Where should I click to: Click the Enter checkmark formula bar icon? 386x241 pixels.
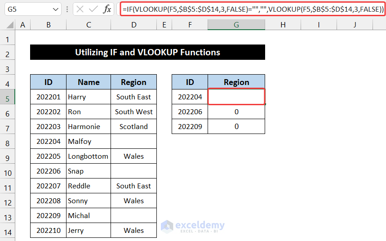click(x=93, y=9)
